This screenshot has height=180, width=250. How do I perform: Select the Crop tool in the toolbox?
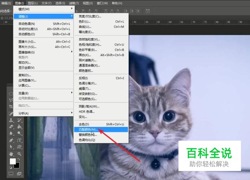click(x=11, y=106)
